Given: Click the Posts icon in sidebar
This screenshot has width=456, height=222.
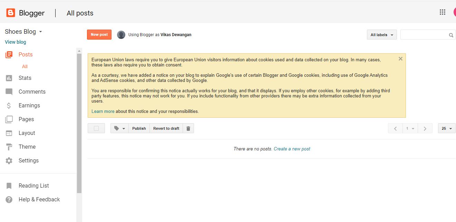Looking at the screenshot, I should click(x=9, y=54).
